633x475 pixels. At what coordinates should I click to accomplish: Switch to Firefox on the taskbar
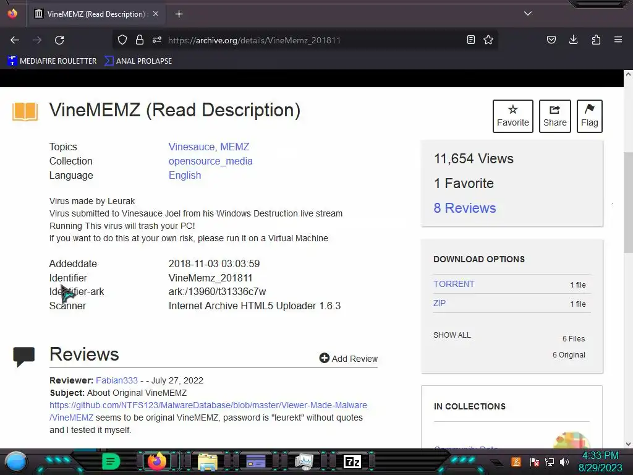pyautogui.click(x=157, y=461)
